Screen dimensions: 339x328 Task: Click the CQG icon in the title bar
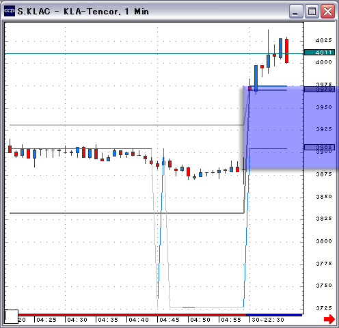[x=10, y=11]
